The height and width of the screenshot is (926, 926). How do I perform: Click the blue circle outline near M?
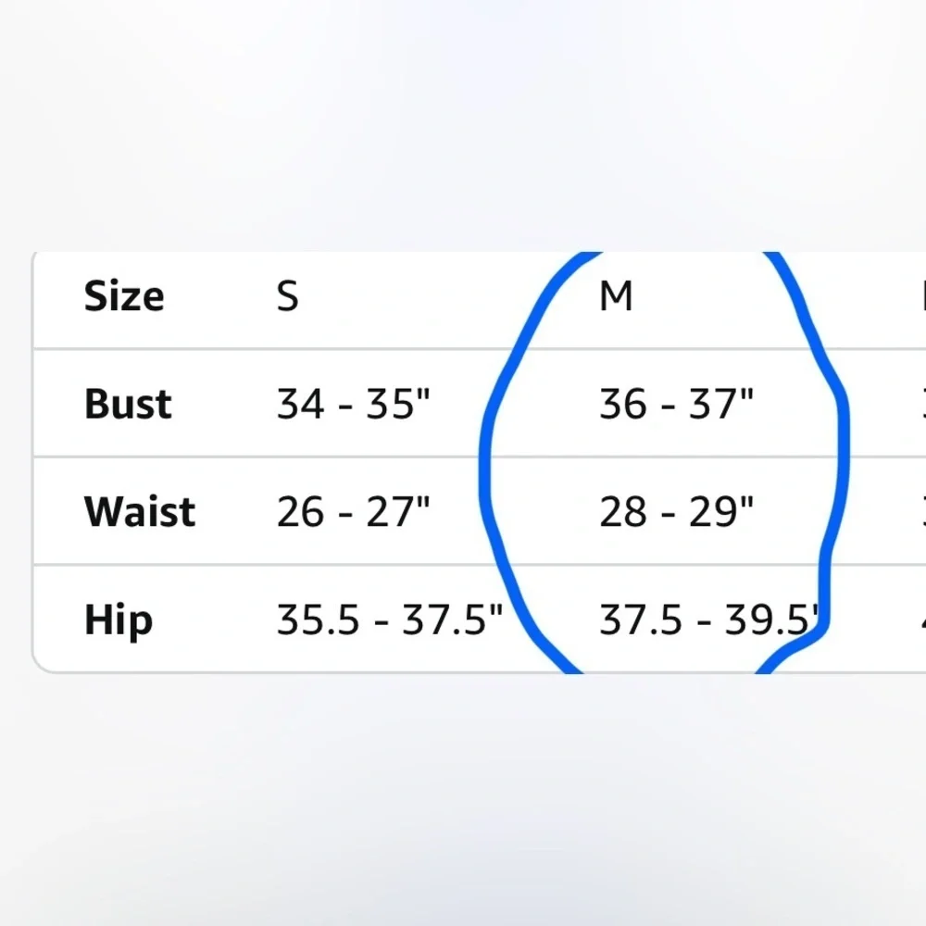(x=487, y=460)
